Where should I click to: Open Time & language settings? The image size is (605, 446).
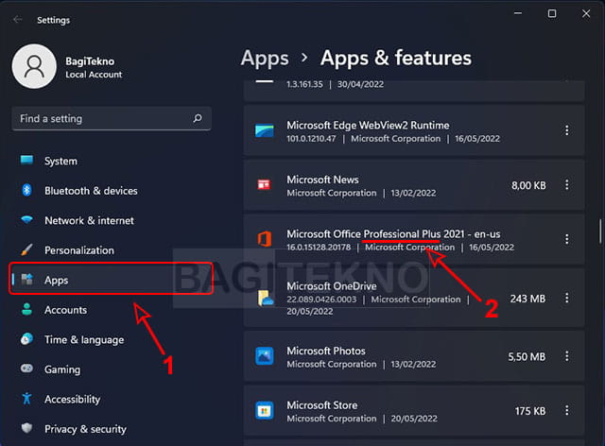112,339
